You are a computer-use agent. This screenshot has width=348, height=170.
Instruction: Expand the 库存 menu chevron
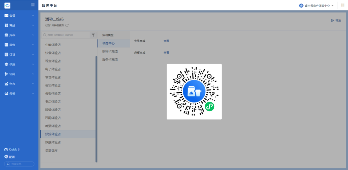coord(33,35)
